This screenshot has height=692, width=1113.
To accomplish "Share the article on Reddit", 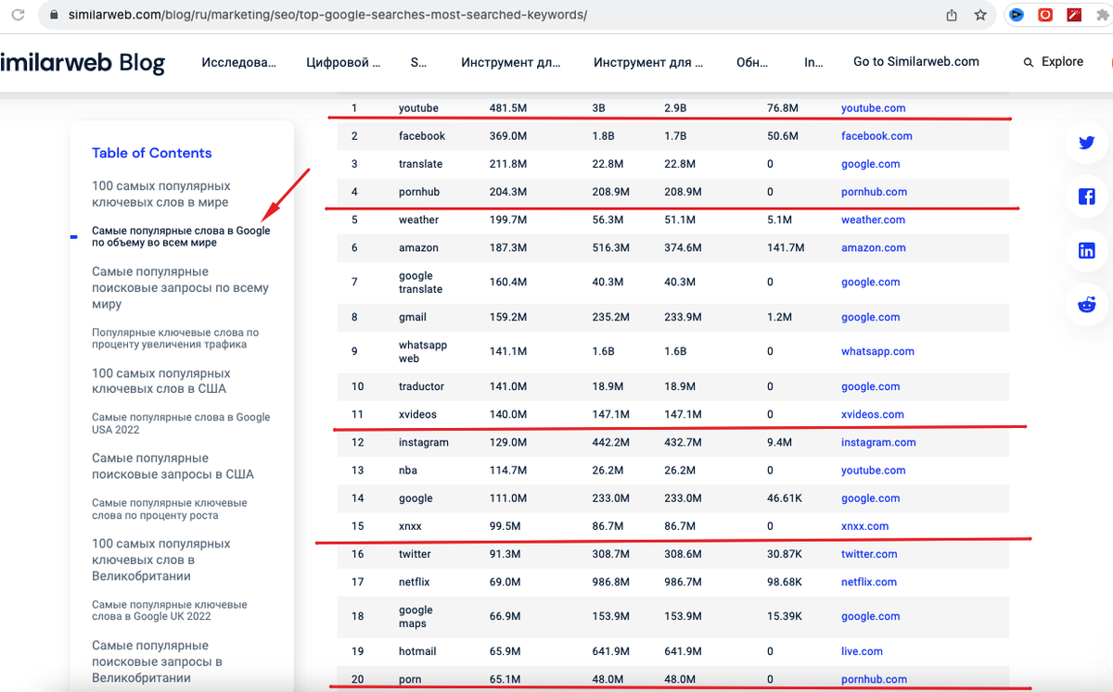I will [x=1087, y=304].
